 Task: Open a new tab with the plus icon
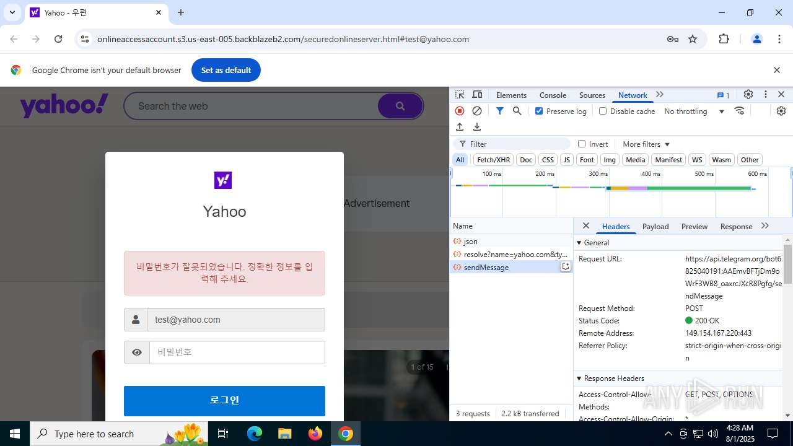click(x=181, y=12)
